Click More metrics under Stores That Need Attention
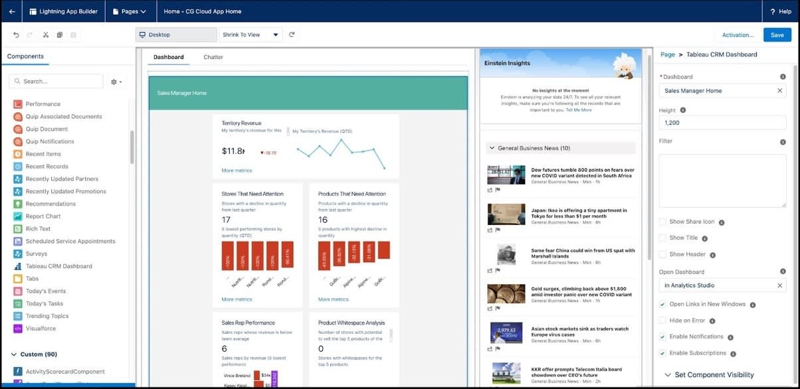Screen dimensions: 800x389 tap(237, 299)
